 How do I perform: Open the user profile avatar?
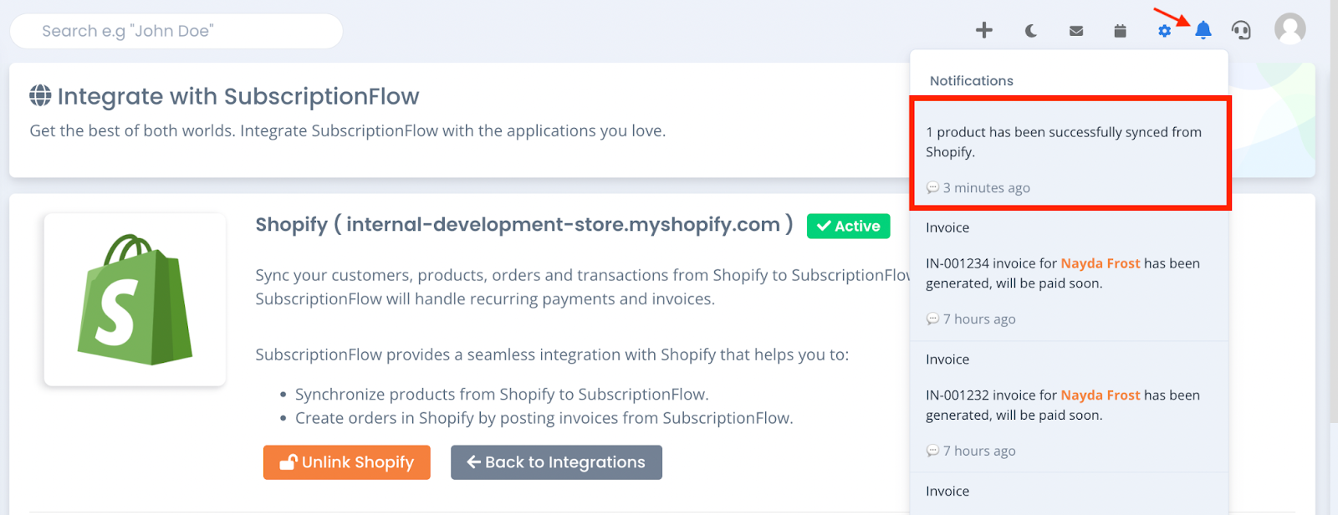pyautogui.click(x=1290, y=29)
